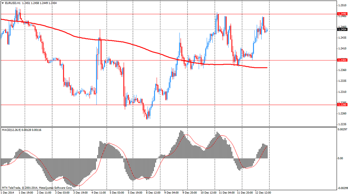
Task: Select the OHLC values 1.2451 1.2458 1.2449 1.2454
Action: coord(40,3)
